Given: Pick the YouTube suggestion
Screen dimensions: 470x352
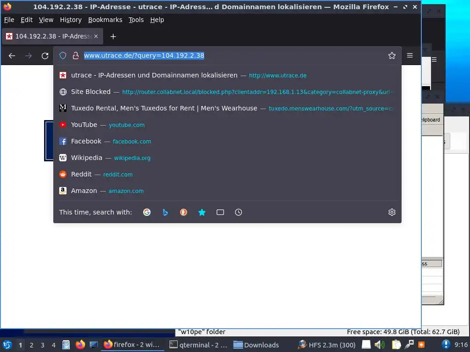Looking at the screenshot, I should pyautogui.click(x=227, y=125).
